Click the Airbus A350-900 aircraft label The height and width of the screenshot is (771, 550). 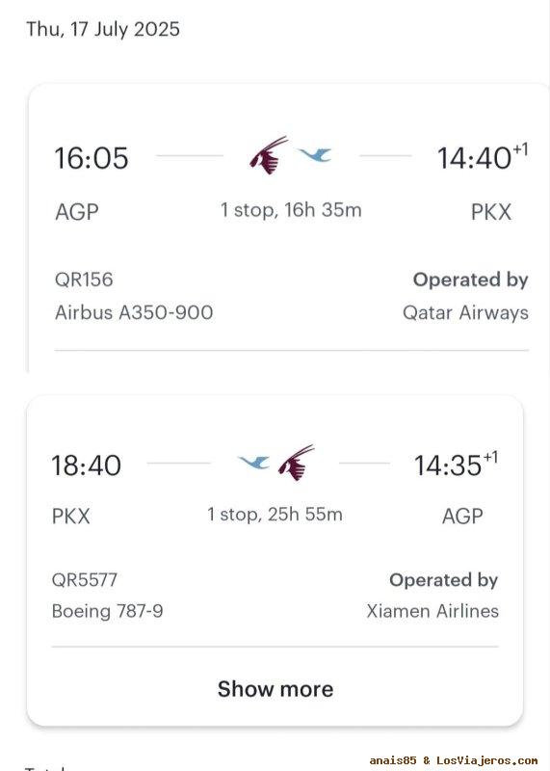tap(134, 312)
